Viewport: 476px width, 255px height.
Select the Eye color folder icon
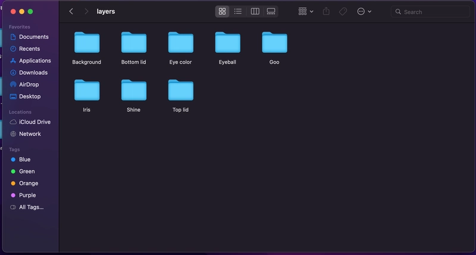coord(181,42)
